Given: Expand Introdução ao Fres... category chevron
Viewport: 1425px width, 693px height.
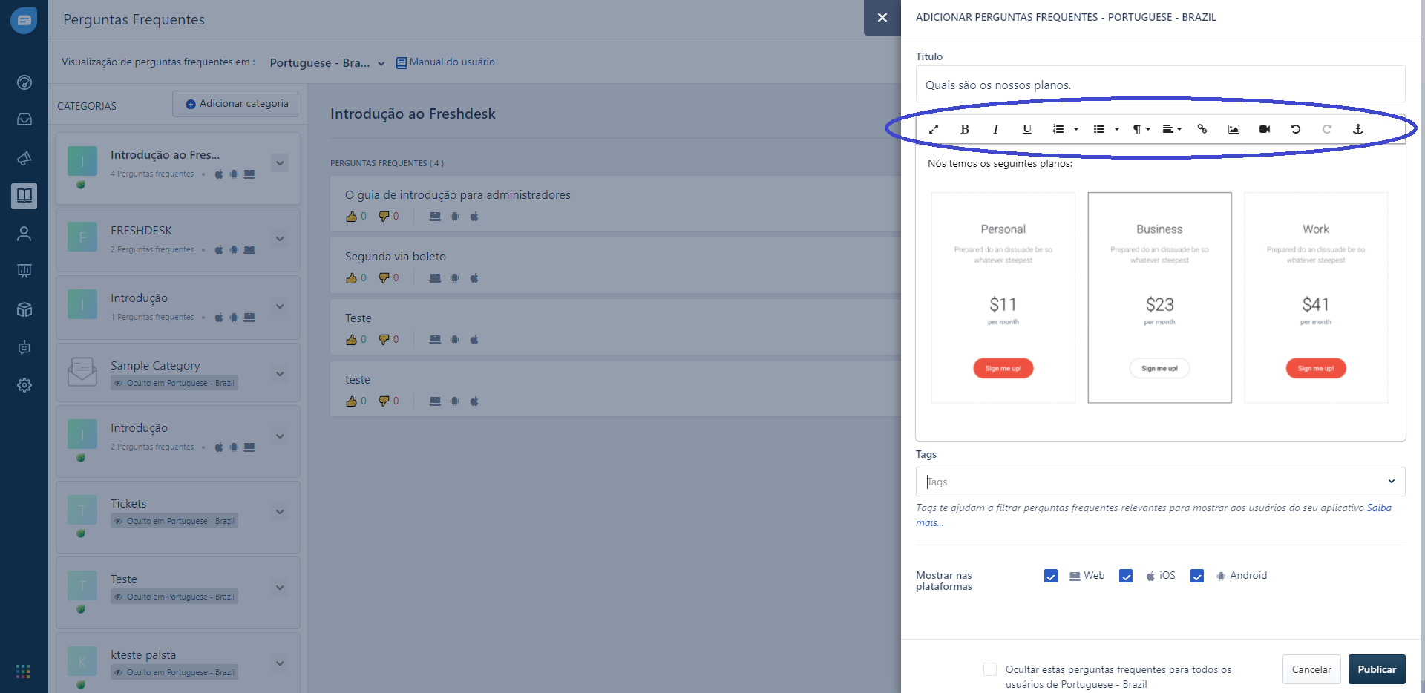Looking at the screenshot, I should 280,163.
